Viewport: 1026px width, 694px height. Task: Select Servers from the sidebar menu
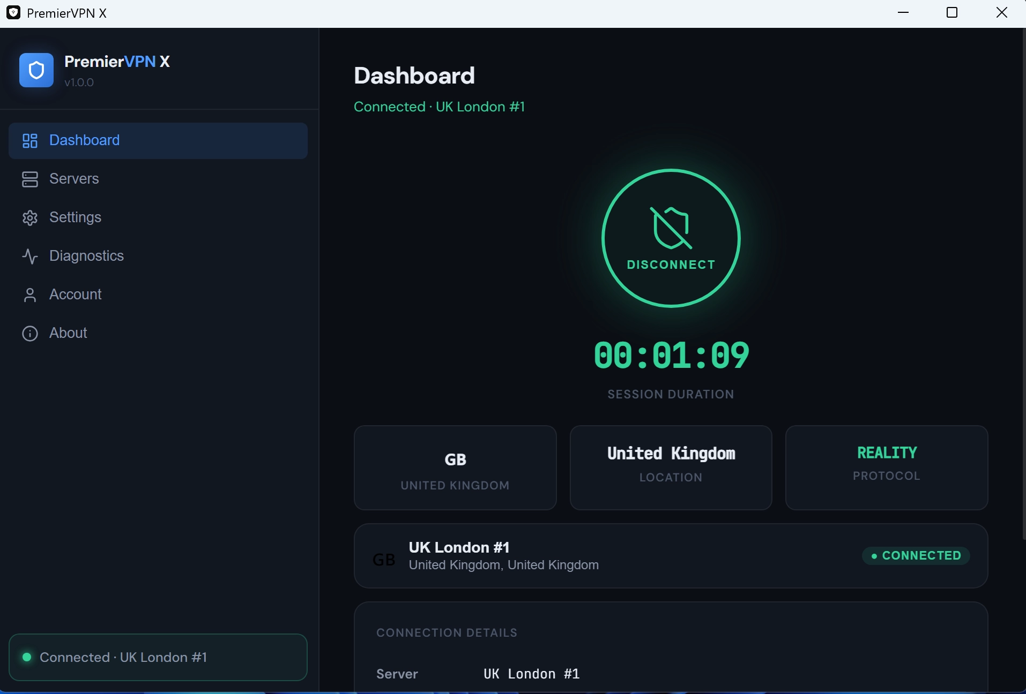74,179
